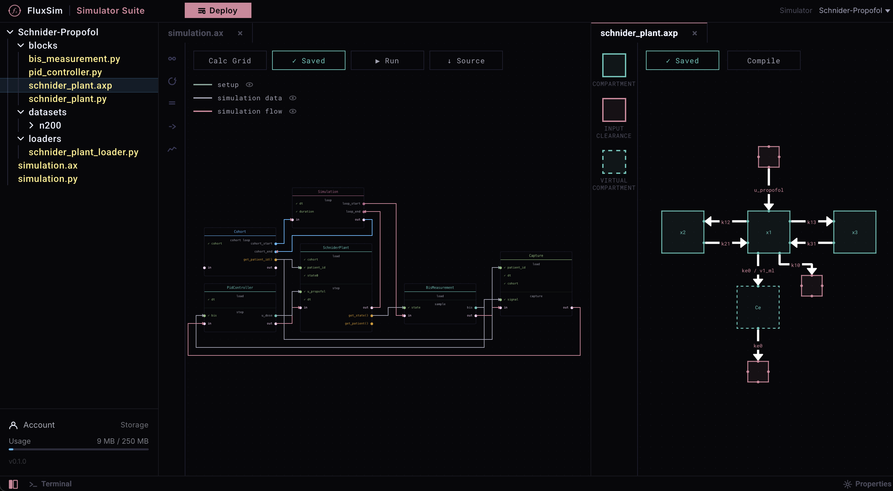Select the u_propofol input node at top
This screenshot has width=893, height=491.
pos(769,157)
